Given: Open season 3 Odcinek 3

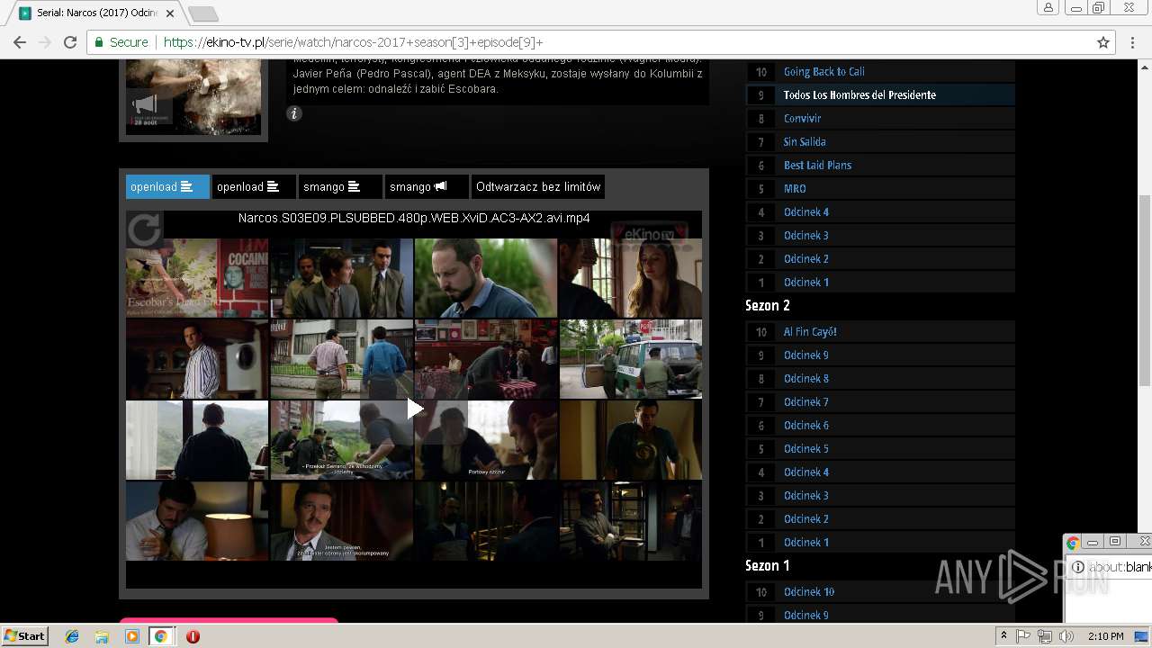Looking at the screenshot, I should point(806,235).
